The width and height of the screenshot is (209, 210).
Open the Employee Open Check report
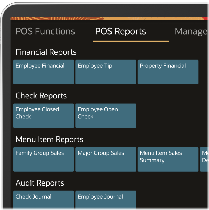coord(106,115)
